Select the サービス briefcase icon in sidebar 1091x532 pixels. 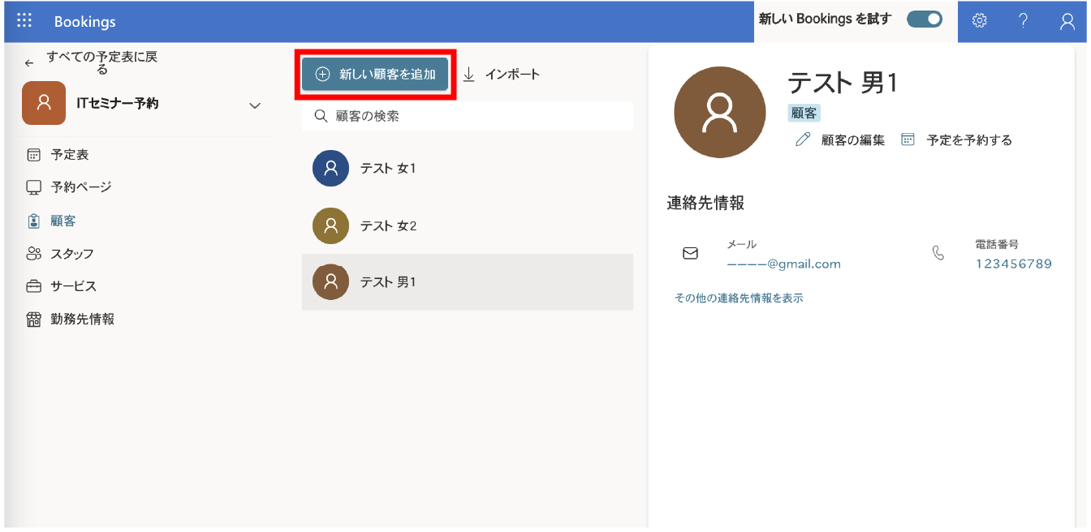point(33,285)
